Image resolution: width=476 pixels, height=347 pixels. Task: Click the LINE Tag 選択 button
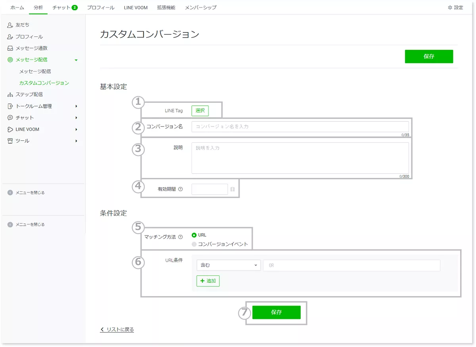point(200,111)
